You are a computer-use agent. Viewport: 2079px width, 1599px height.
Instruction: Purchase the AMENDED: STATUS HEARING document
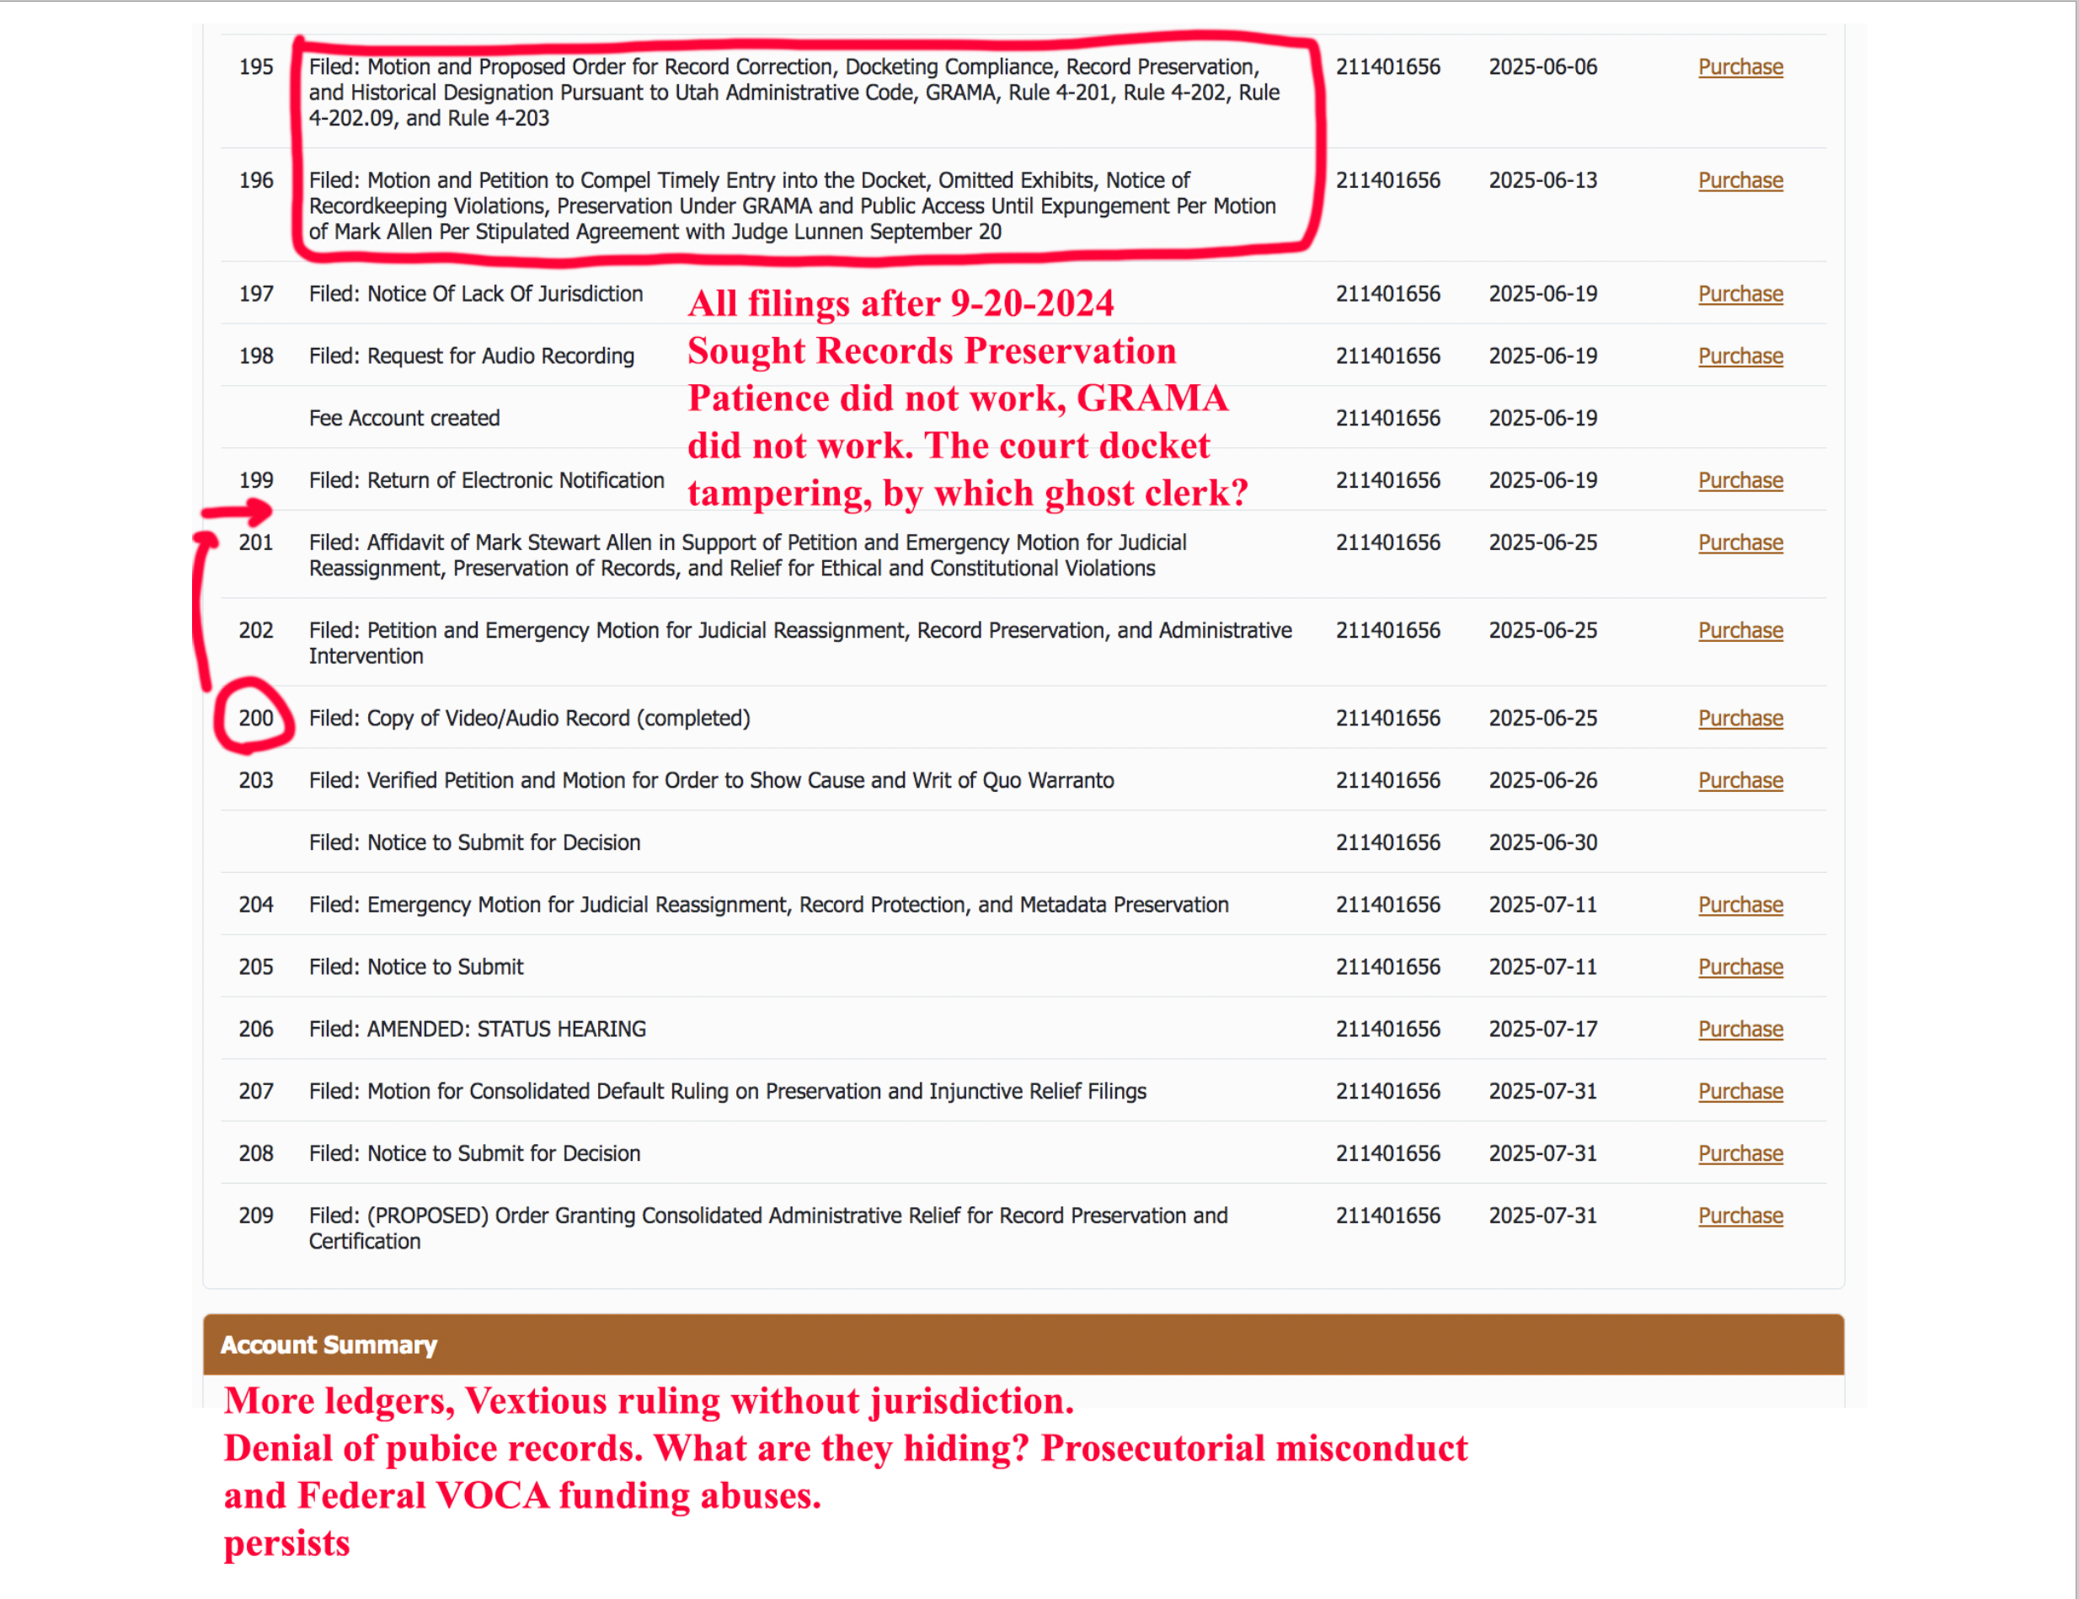click(1740, 1028)
